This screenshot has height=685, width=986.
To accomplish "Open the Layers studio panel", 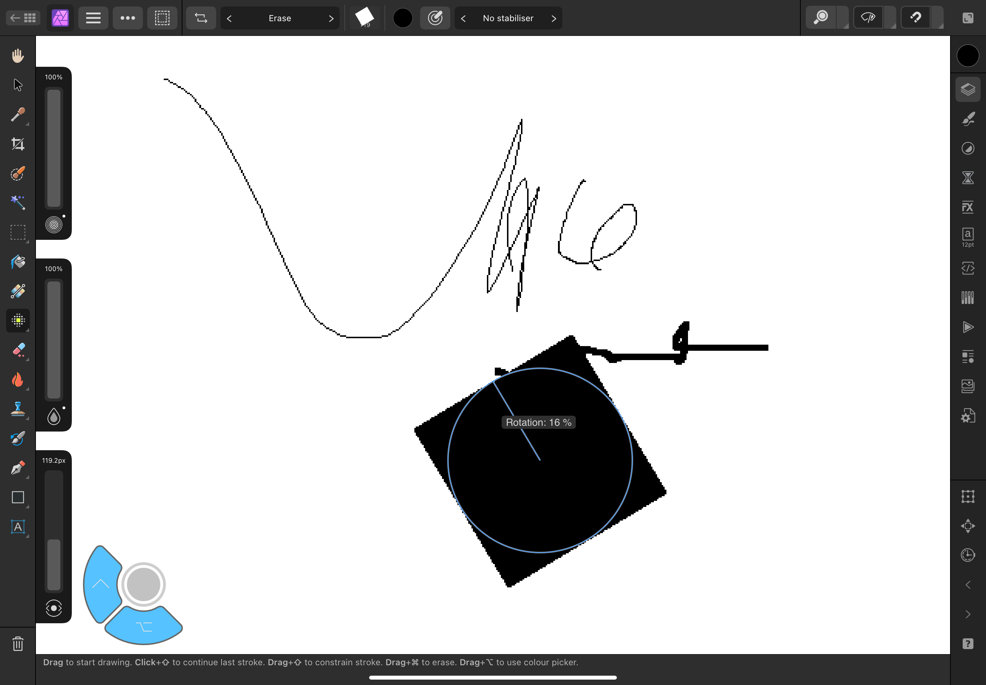I will click(968, 89).
